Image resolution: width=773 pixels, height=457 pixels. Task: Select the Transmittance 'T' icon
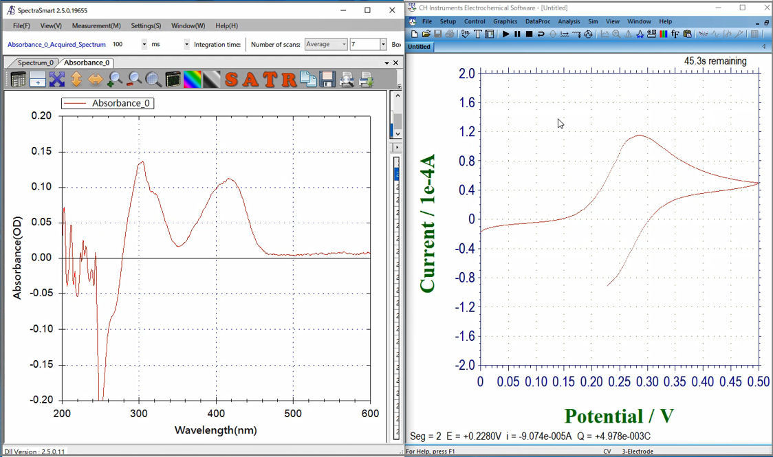[x=270, y=80]
